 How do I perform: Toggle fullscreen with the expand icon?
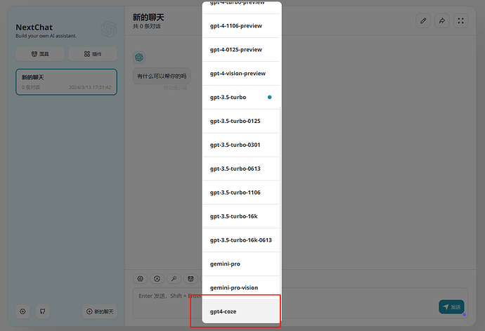(460, 20)
